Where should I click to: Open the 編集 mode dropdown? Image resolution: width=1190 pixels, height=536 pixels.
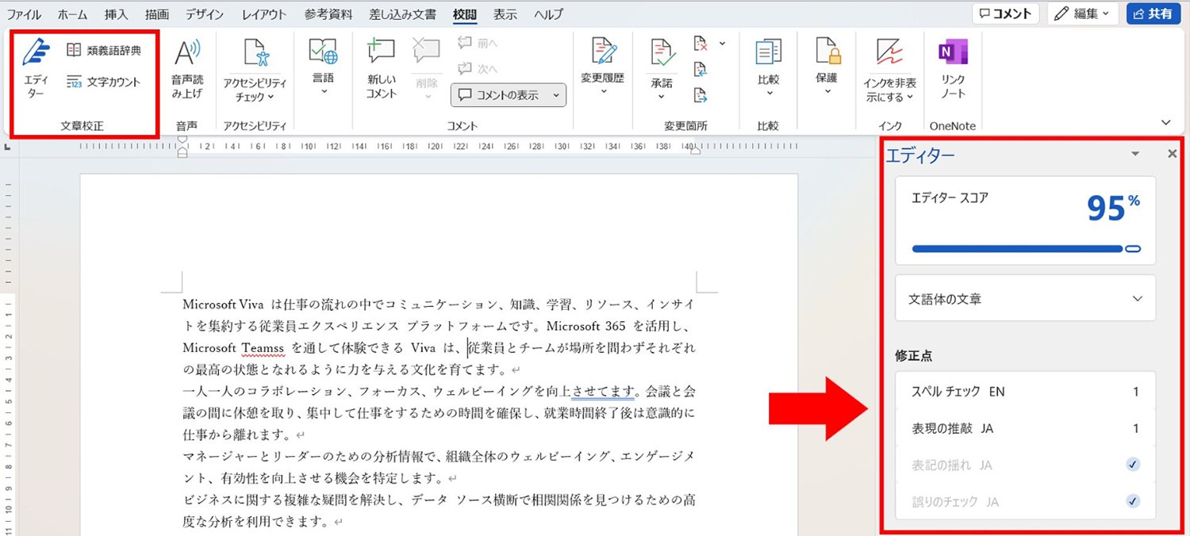[1083, 13]
